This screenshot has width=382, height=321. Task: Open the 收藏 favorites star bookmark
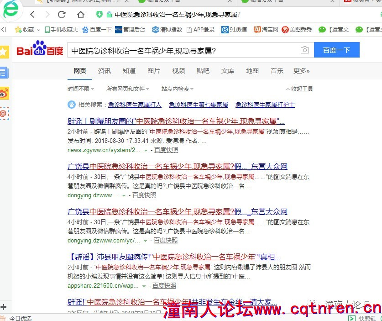coord(24,30)
